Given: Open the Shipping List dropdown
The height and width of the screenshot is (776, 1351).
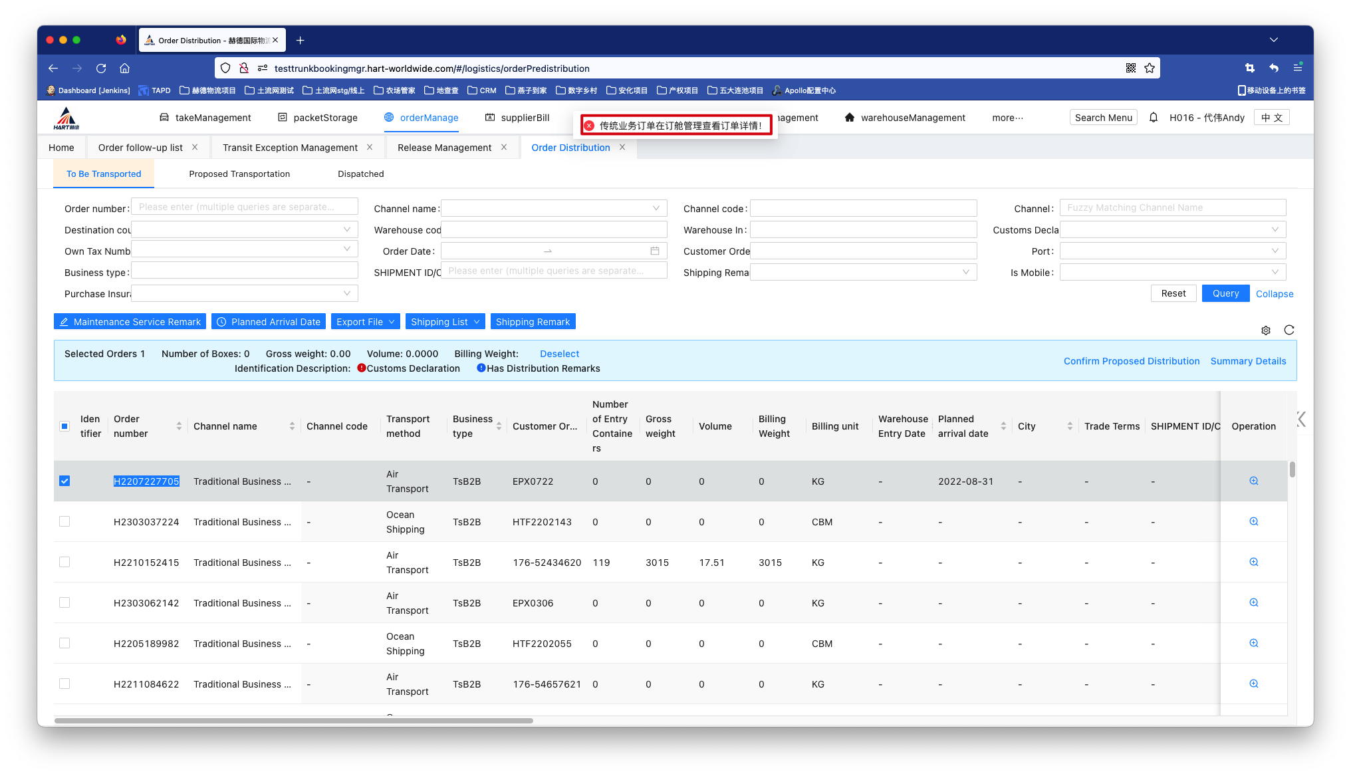Looking at the screenshot, I should coord(445,322).
